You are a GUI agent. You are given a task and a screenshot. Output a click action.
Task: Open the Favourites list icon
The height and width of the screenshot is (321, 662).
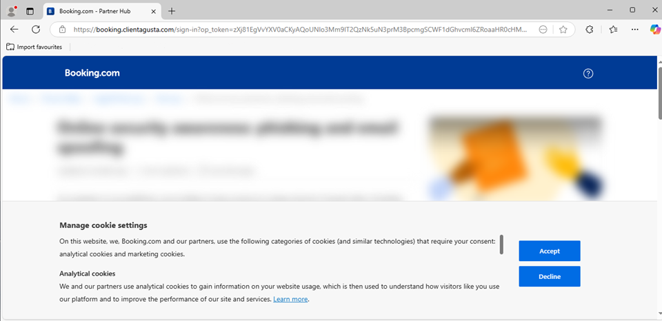614,30
